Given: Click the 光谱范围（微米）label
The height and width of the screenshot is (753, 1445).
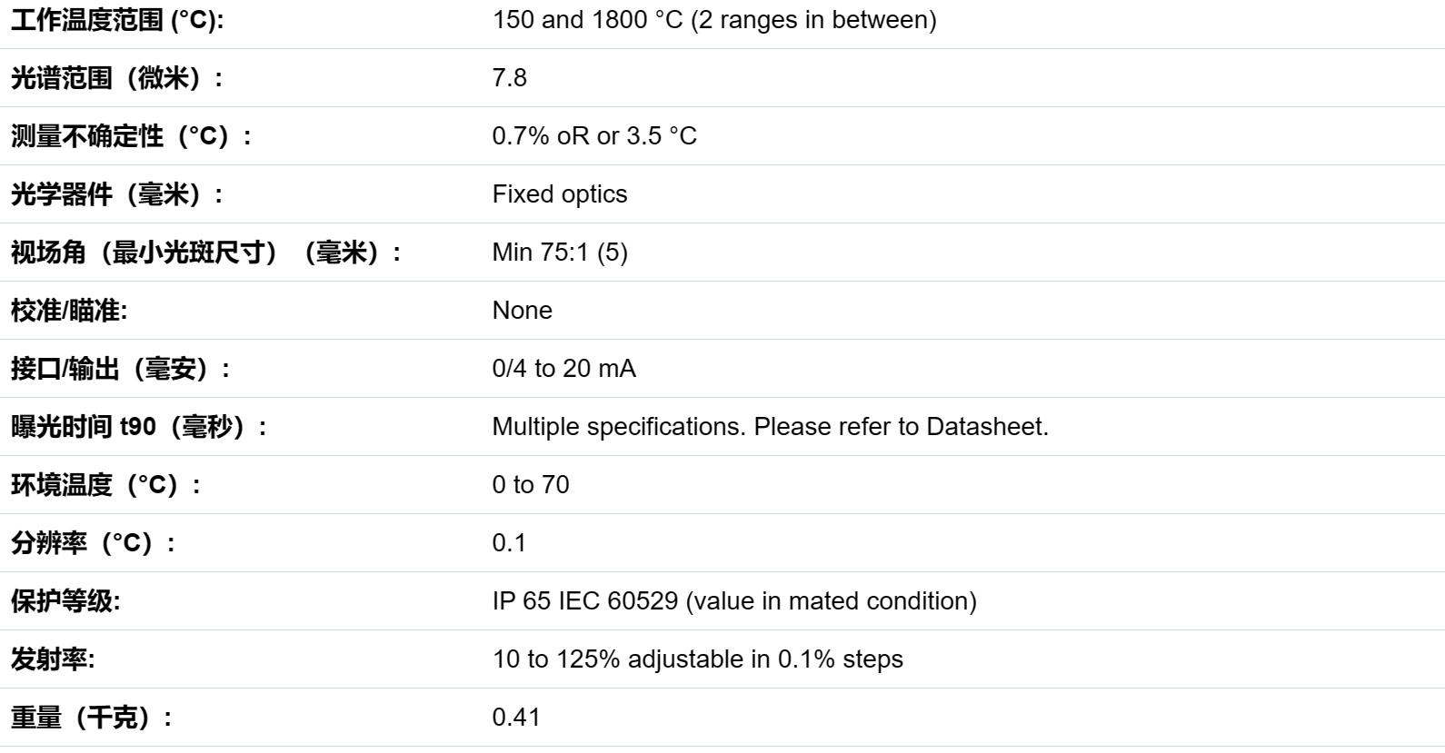Looking at the screenshot, I should tap(117, 78).
